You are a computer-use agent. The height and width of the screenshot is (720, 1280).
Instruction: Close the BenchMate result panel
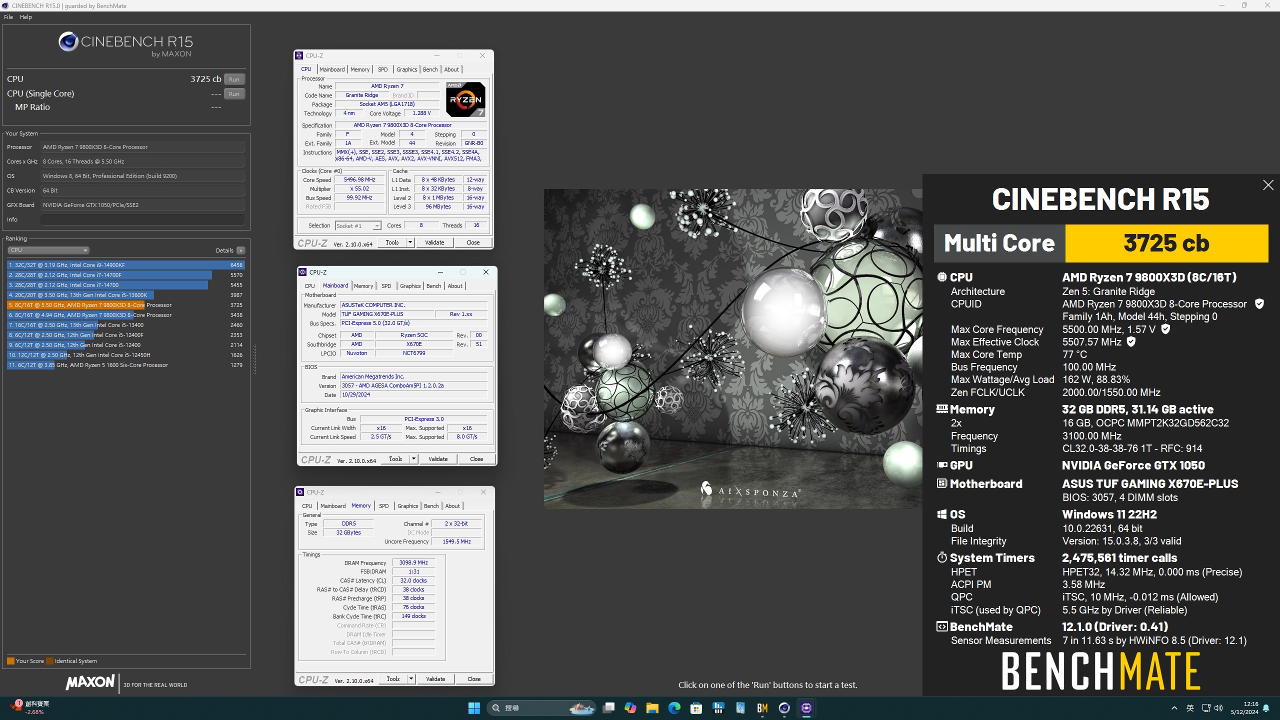coord(1268,185)
